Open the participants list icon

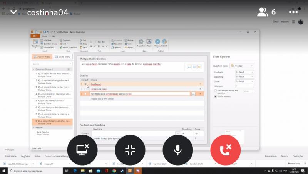click(x=263, y=12)
